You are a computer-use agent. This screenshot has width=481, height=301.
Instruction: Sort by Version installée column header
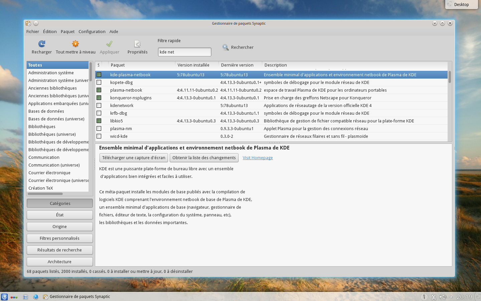click(x=197, y=65)
